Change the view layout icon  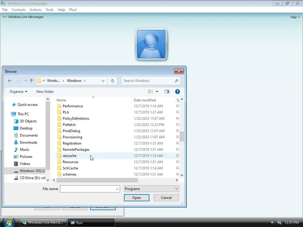pyautogui.click(x=151, y=92)
